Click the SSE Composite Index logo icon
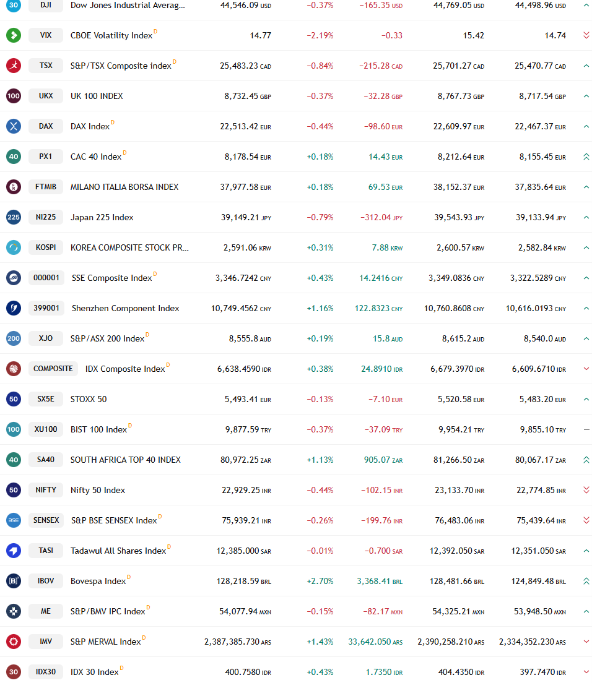 (x=14, y=278)
